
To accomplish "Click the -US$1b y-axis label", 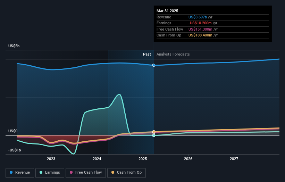I will click(15, 150).
